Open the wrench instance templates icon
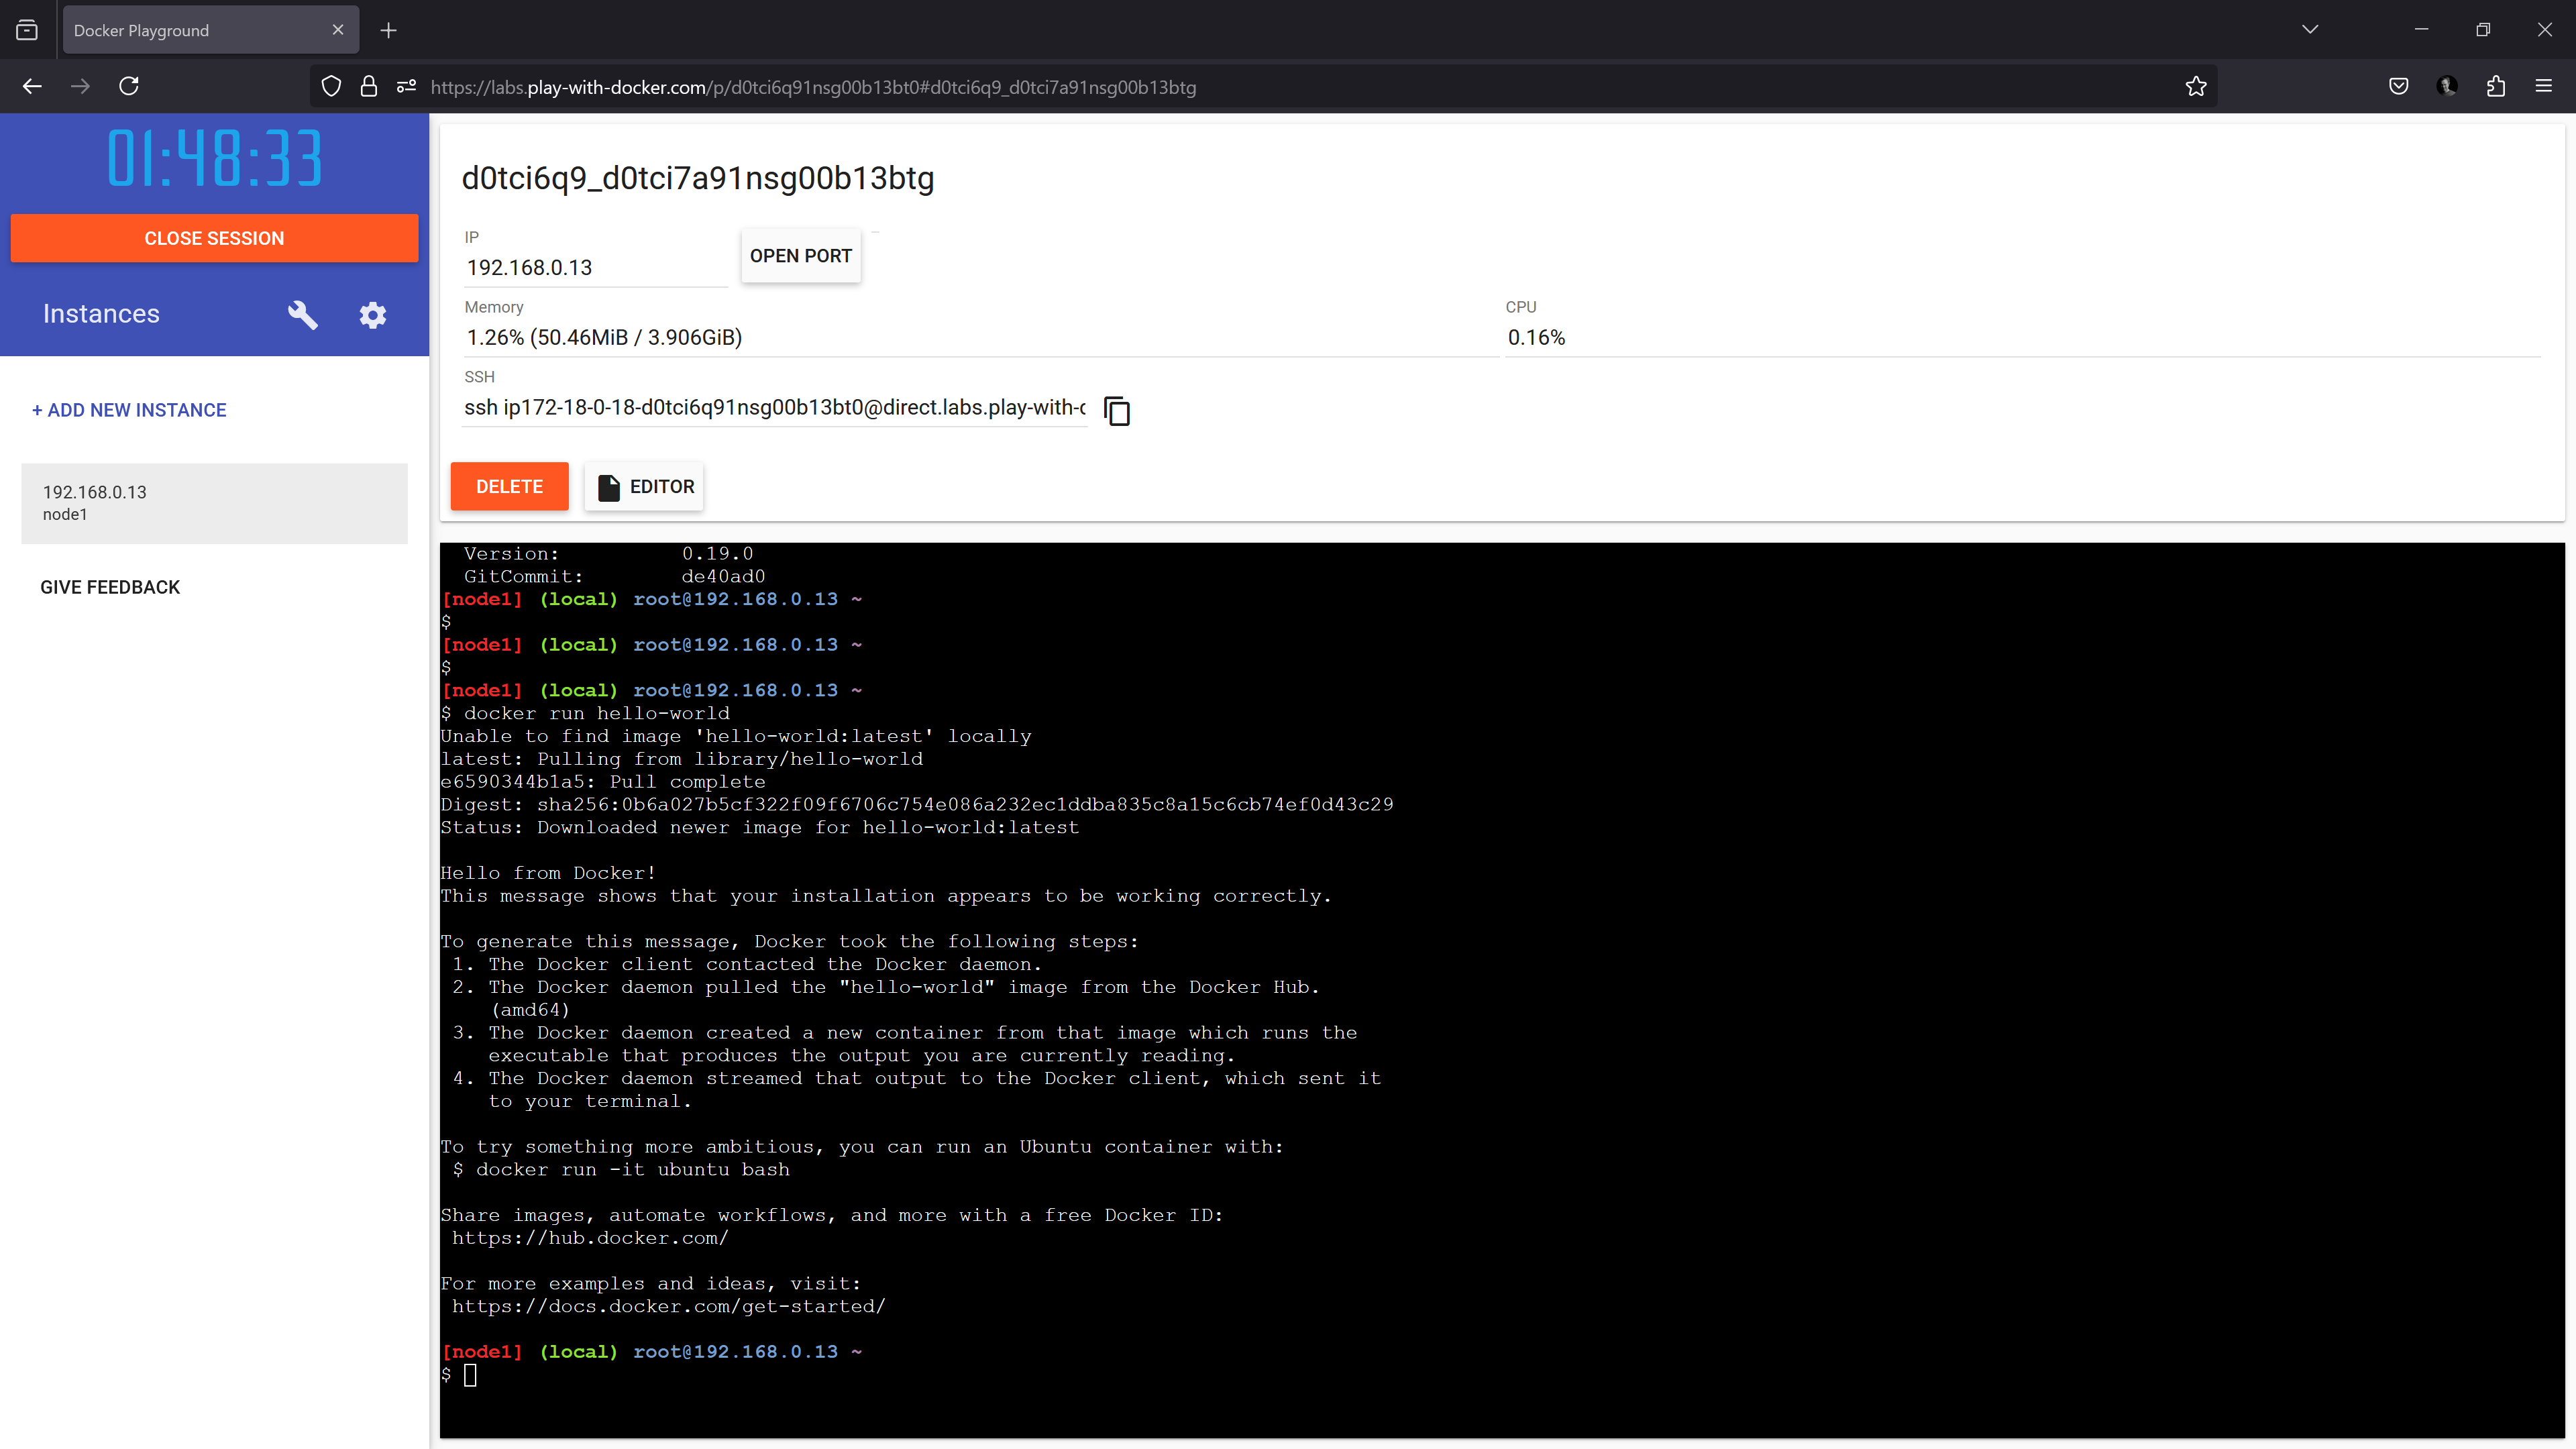 tap(302, 315)
